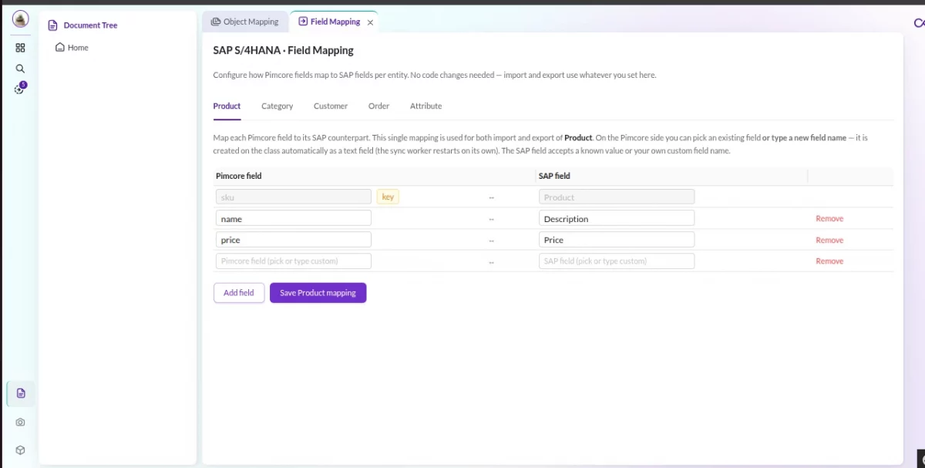925x468 pixels.
Task: Click the Add field button
Action: pos(239,293)
